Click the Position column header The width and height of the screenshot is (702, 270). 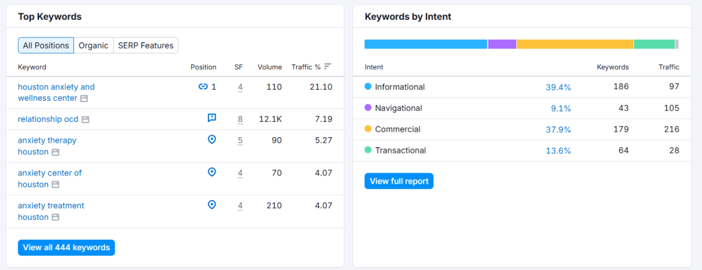point(203,67)
